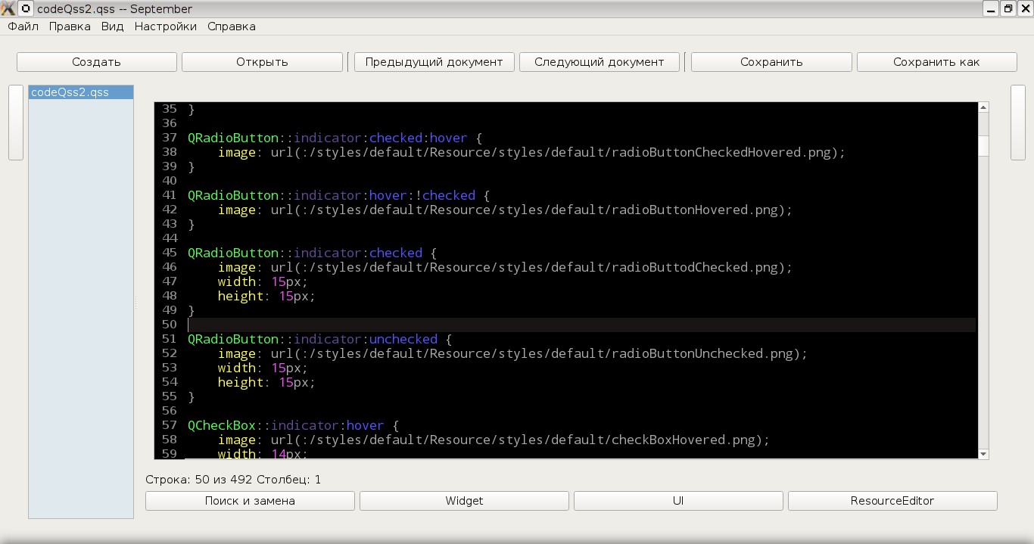Click checkBoxHovered.png url on line 58
Screen dimensions: 1034x544
coord(520,440)
